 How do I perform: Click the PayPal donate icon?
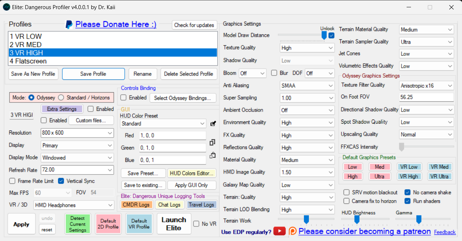click(x=69, y=24)
